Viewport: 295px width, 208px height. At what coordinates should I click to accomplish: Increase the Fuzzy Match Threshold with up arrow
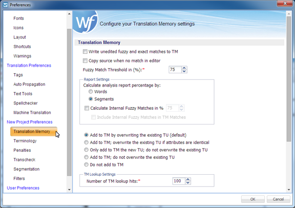coord(184,68)
